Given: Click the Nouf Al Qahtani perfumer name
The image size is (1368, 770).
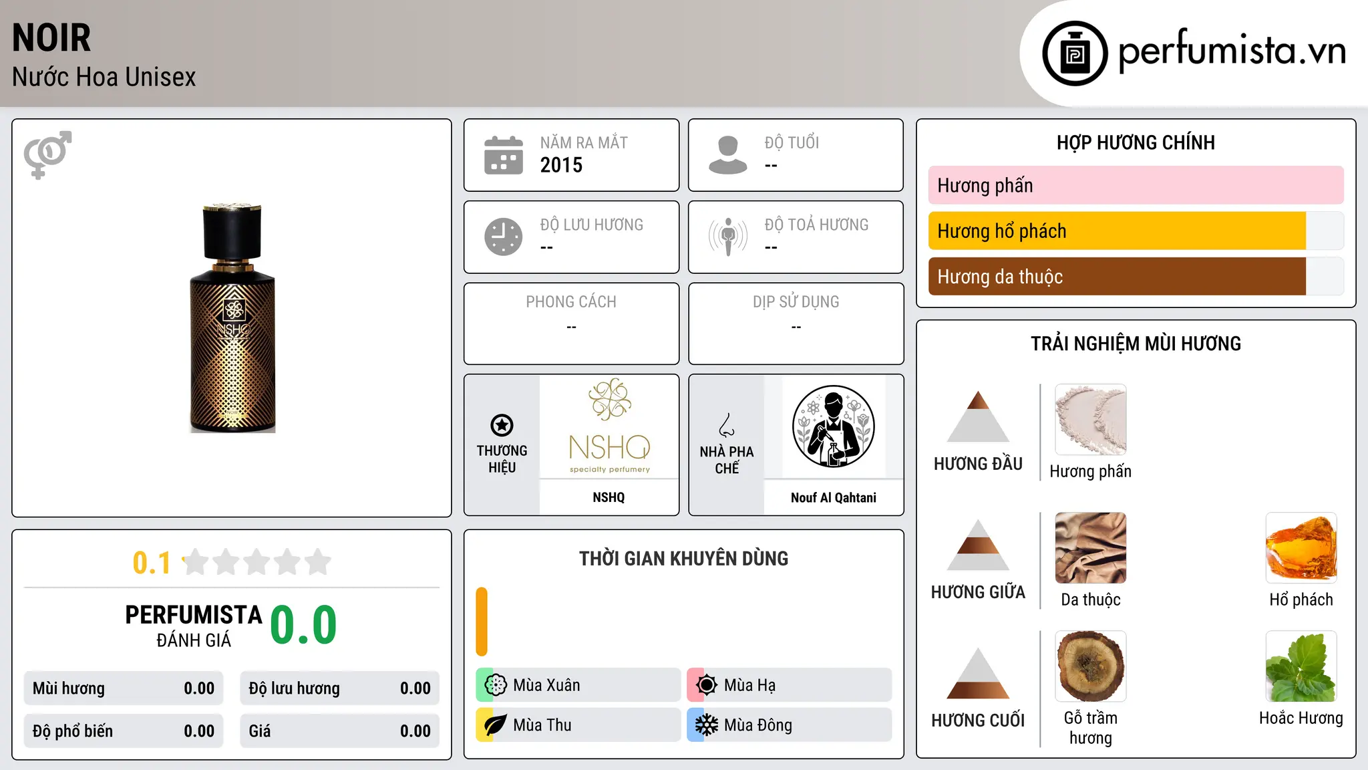Looking at the screenshot, I should pos(834,497).
